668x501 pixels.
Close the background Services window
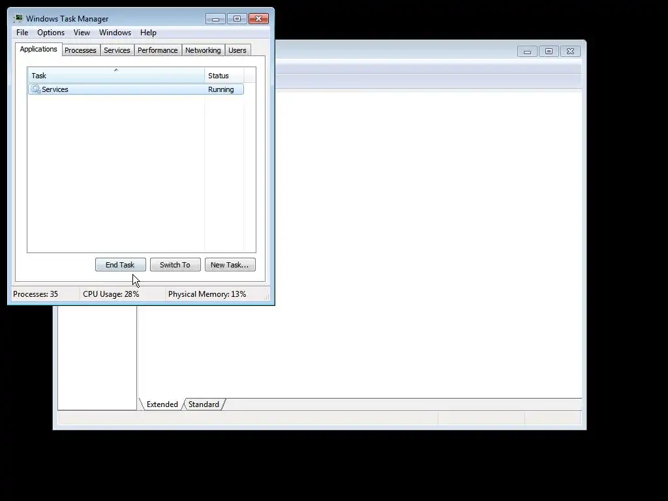[x=570, y=52]
